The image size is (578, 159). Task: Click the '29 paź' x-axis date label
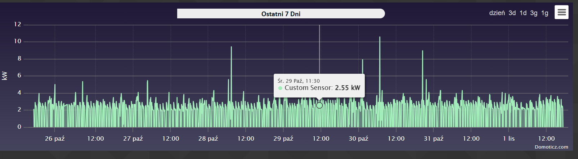283,138
